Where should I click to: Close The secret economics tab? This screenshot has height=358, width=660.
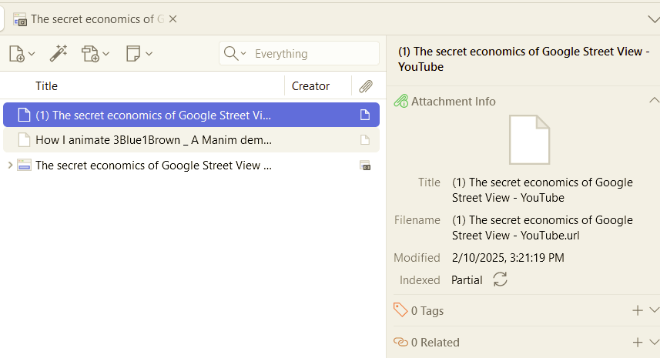tap(173, 19)
